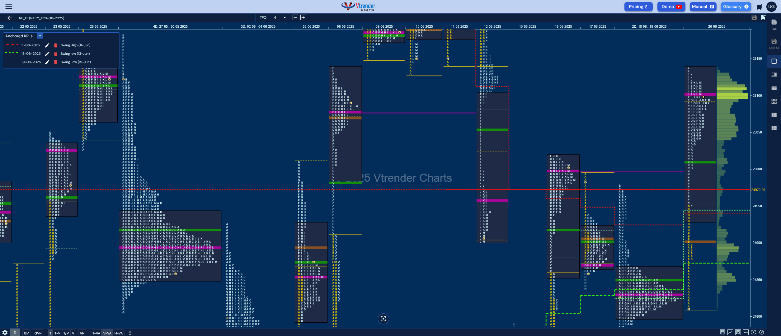Open the Live chart sidebar item

774,24
